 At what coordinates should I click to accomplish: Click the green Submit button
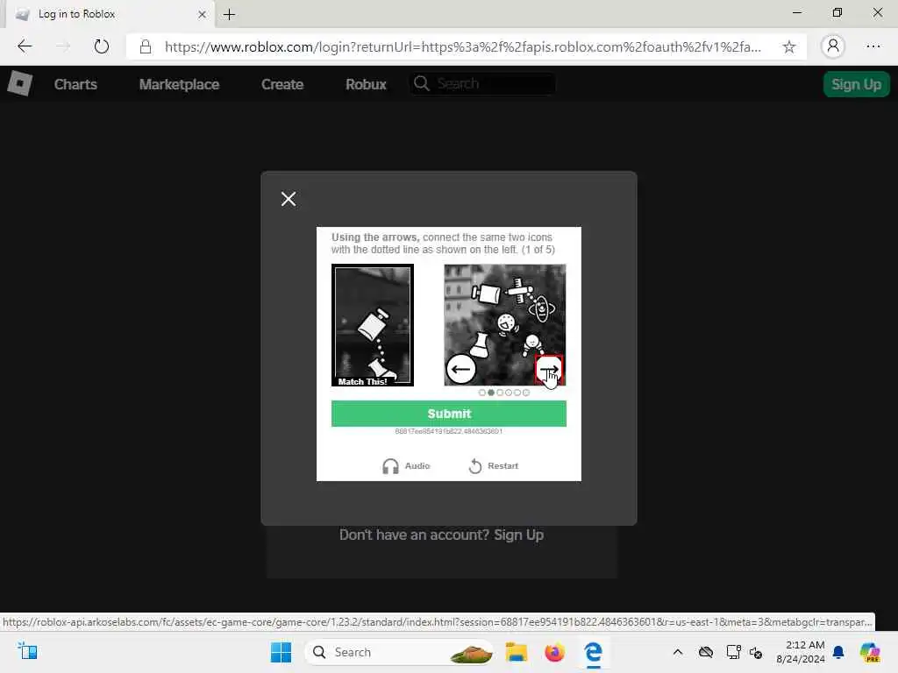[448, 414]
